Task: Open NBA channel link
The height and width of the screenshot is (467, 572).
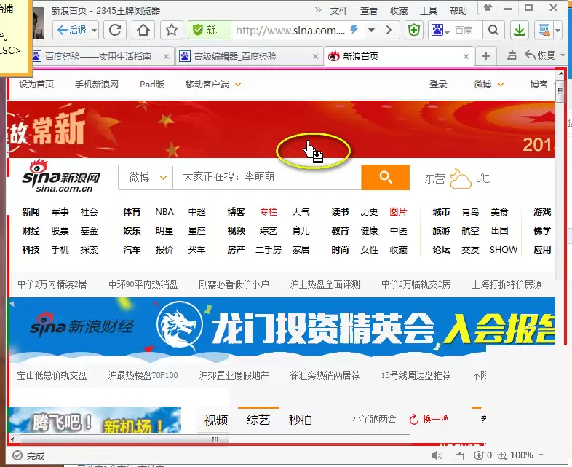Action: (x=164, y=212)
